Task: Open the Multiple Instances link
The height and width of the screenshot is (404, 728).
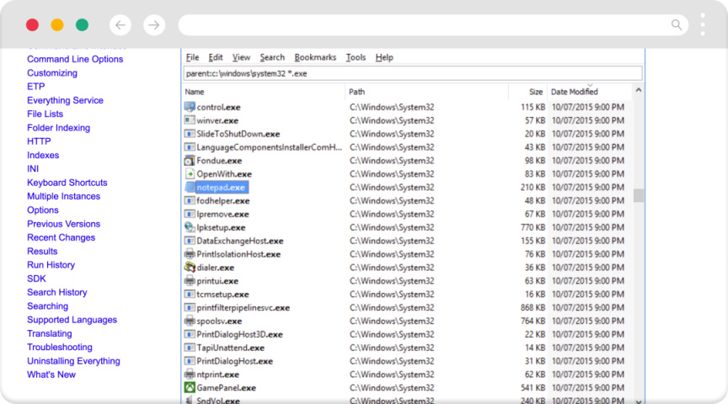Action: pos(63,197)
